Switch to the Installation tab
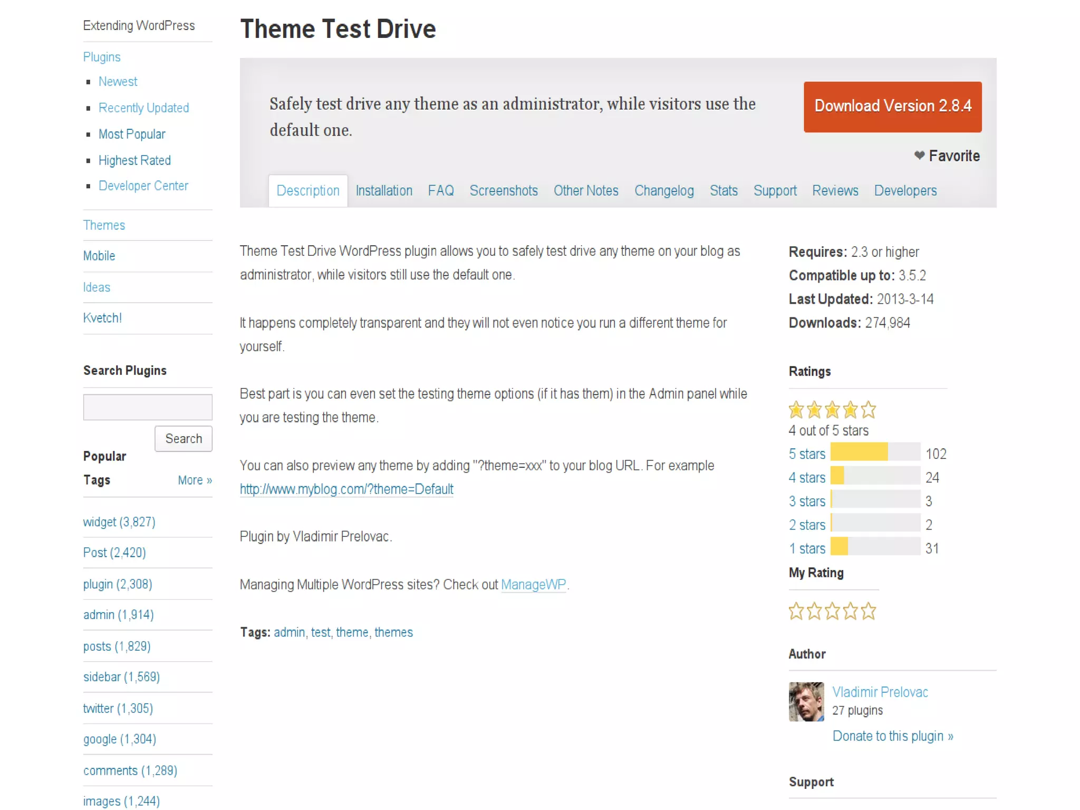1080x810 pixels. tap(383, 190)
